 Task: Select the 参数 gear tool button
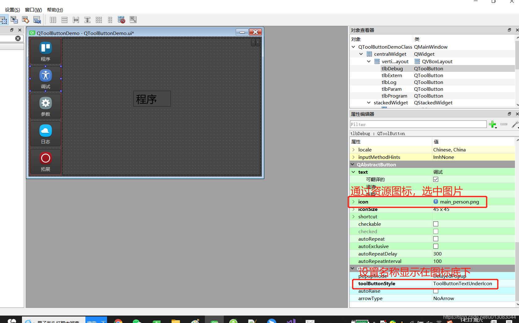click(x=45, y=106)
